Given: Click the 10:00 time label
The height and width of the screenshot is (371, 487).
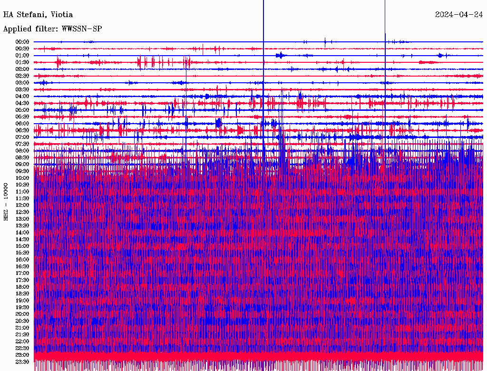Looking at the screenshot, I should 22,178.
